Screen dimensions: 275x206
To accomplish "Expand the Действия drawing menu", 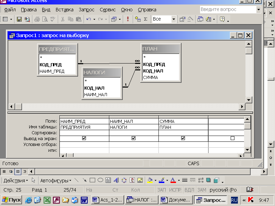I will pos(15,181).
